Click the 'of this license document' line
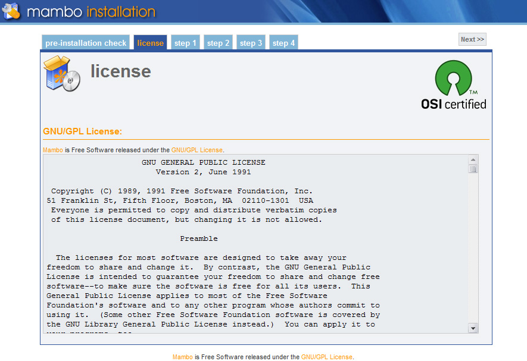Image resolution: width=527 pixels, height=361 pixels. [186, 219]
